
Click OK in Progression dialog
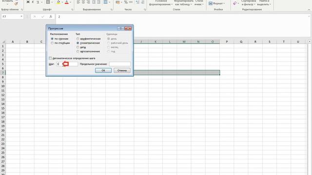103,70
